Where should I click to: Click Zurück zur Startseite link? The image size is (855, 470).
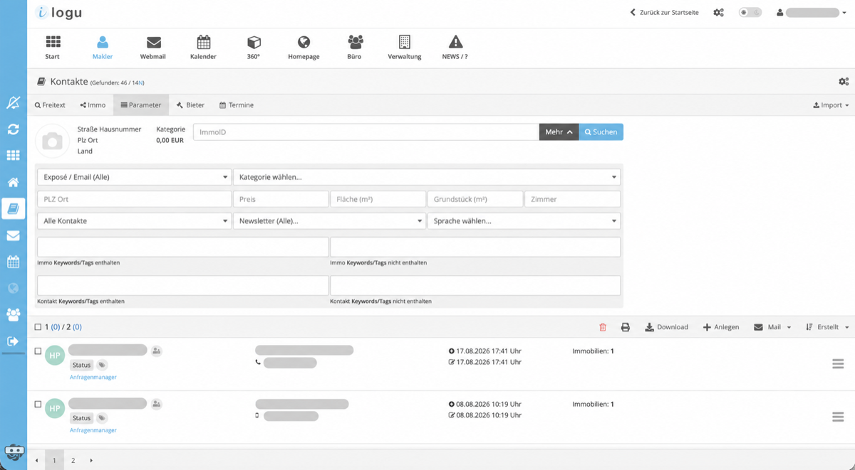664,13
